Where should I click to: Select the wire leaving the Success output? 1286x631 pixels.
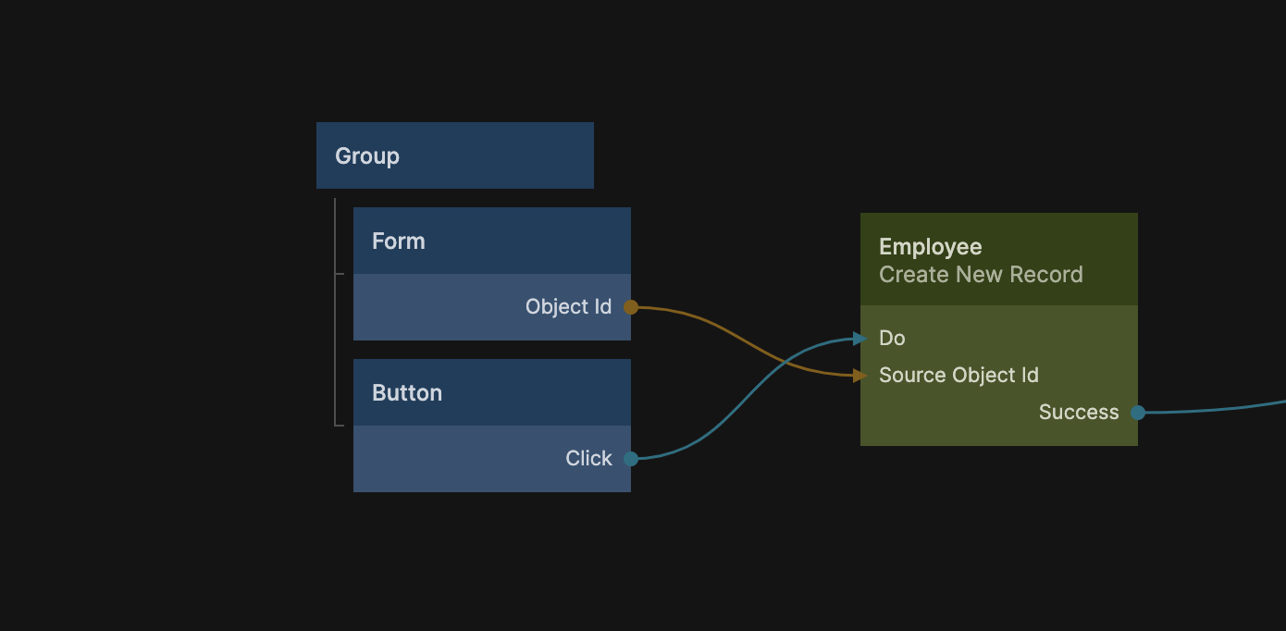tap(1221, 409)
